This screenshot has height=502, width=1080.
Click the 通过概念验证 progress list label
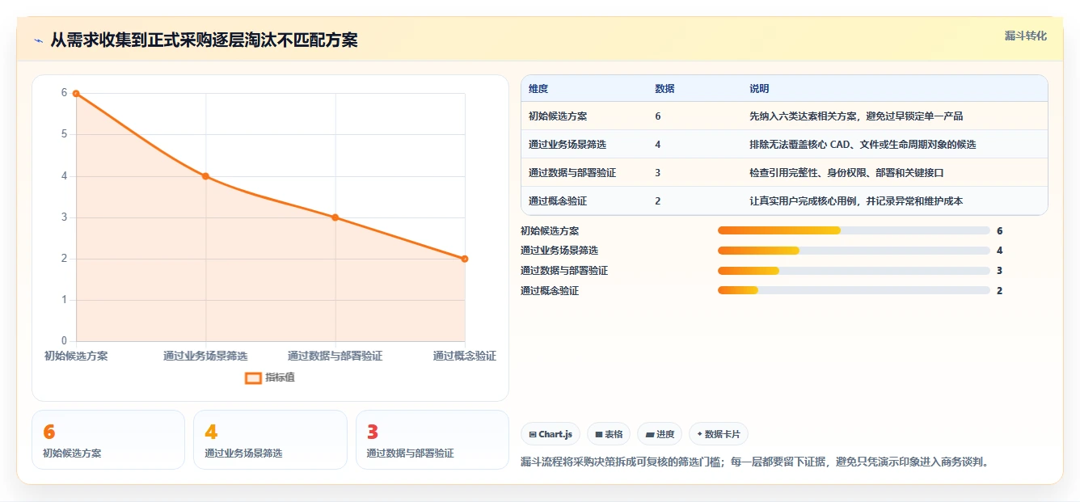550,291
